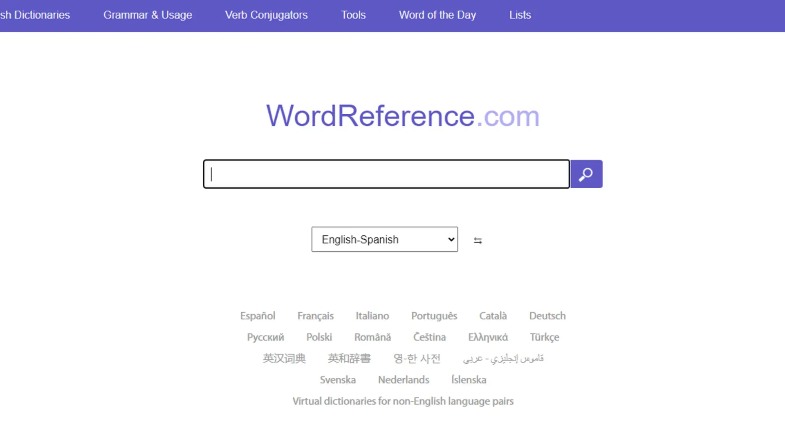Viewport: 785px width, 442px height.
Task: Open Verb Conjugators menu
Action: 266,15
